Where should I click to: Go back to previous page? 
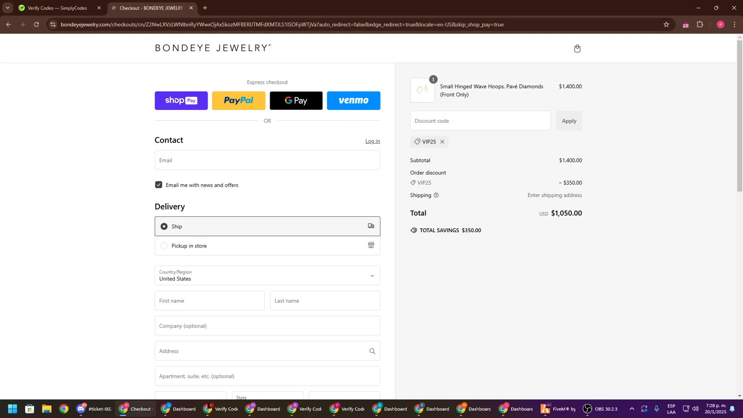[8, 24]
